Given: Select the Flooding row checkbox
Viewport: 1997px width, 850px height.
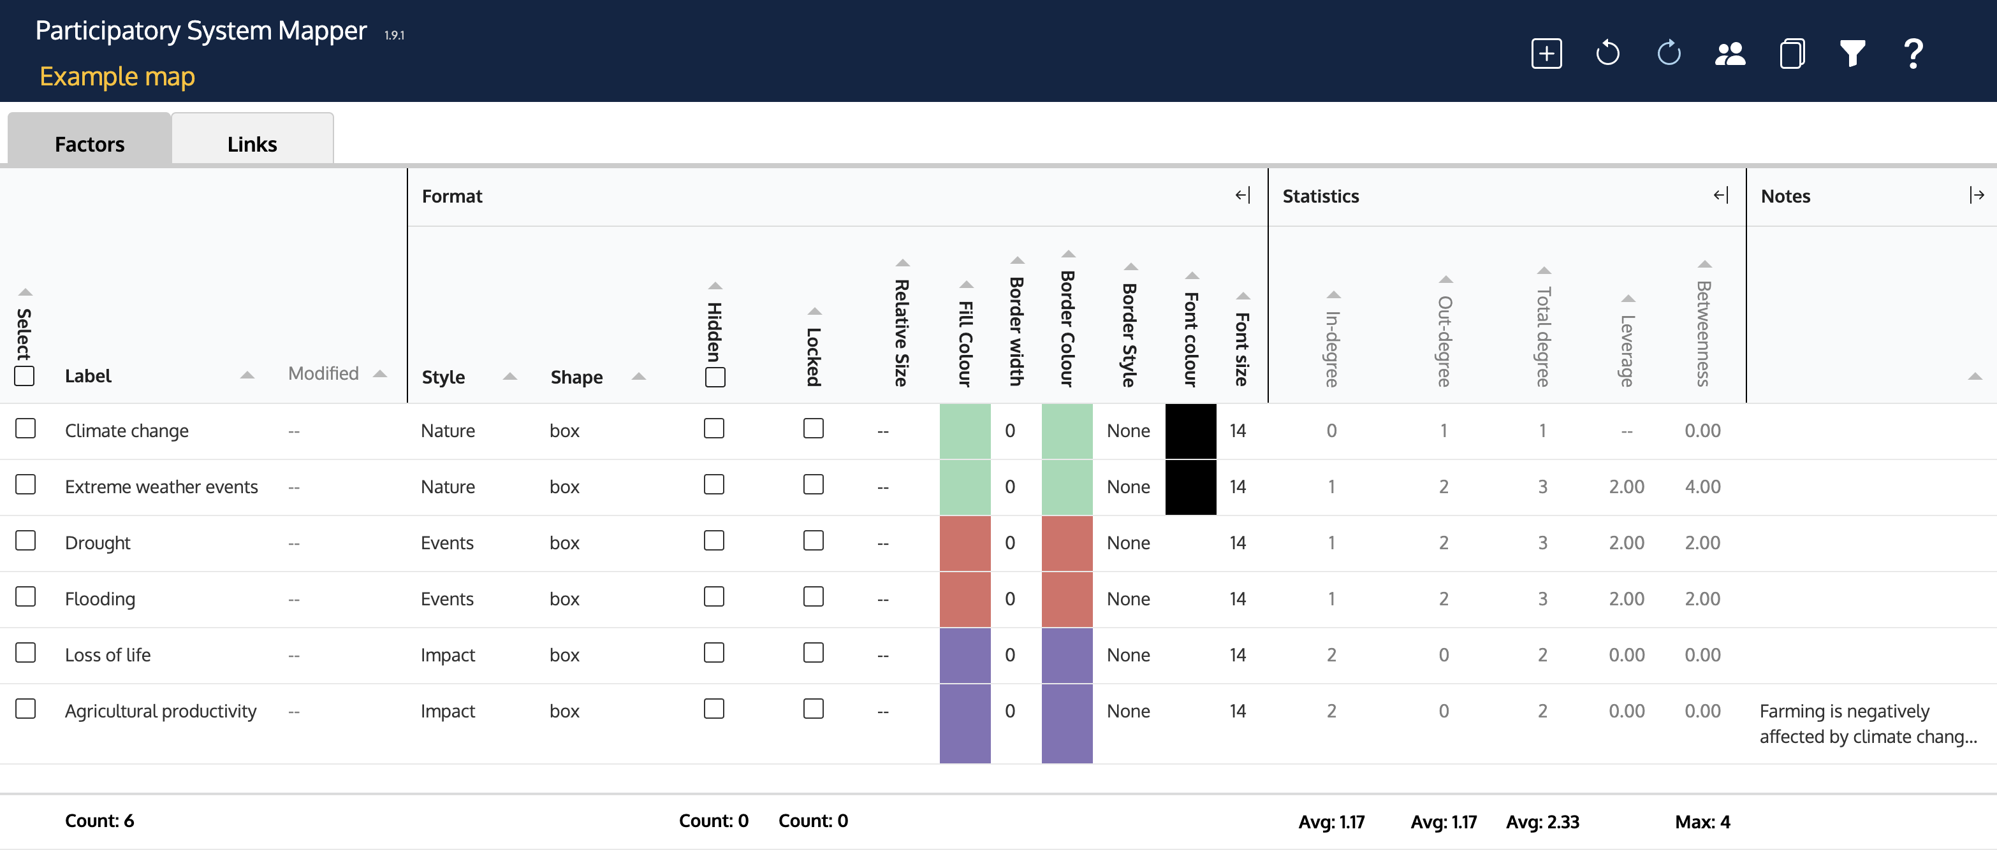Looking at the screenshot, I should (x=26, y=596).
